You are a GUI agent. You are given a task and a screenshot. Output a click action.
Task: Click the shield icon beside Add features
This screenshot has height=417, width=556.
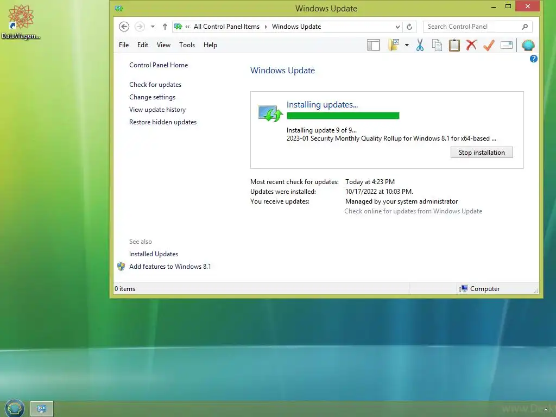[121, 266]
